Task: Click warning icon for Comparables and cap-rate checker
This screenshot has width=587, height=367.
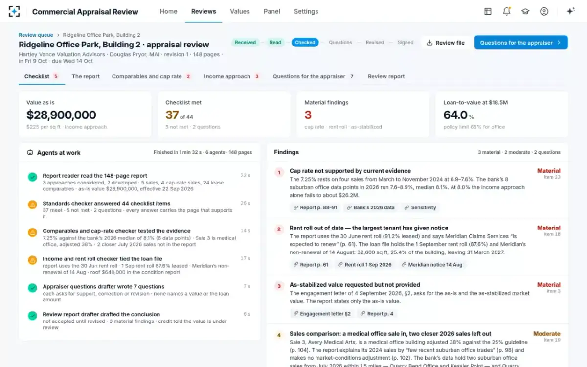Action: 32,232
